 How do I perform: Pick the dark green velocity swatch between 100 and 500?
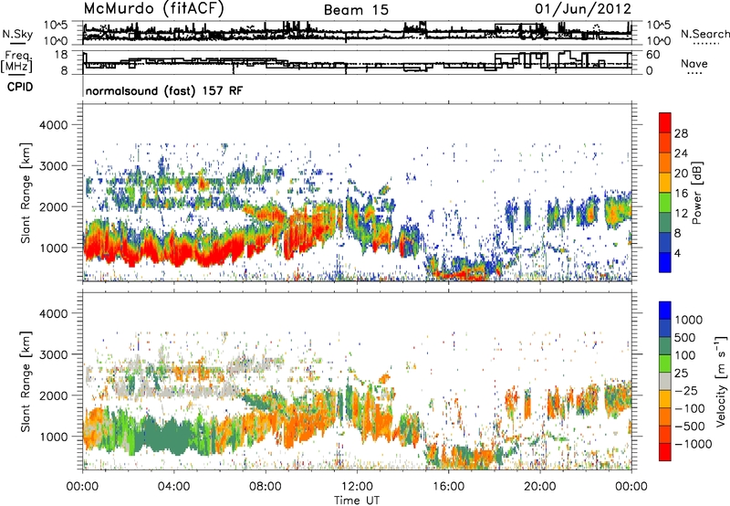(665, 347)
